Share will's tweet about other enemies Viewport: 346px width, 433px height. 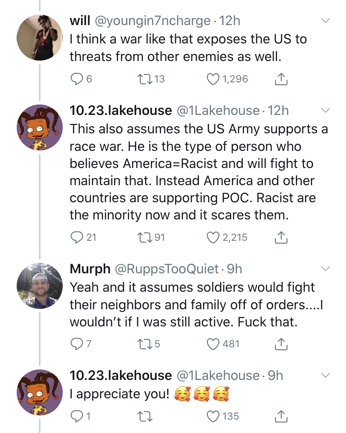[281, 79]
